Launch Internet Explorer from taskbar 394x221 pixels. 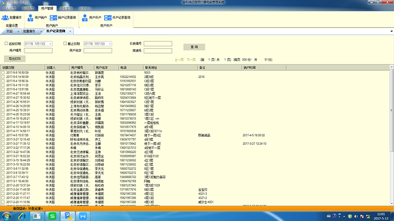click(x=22, y=216)
